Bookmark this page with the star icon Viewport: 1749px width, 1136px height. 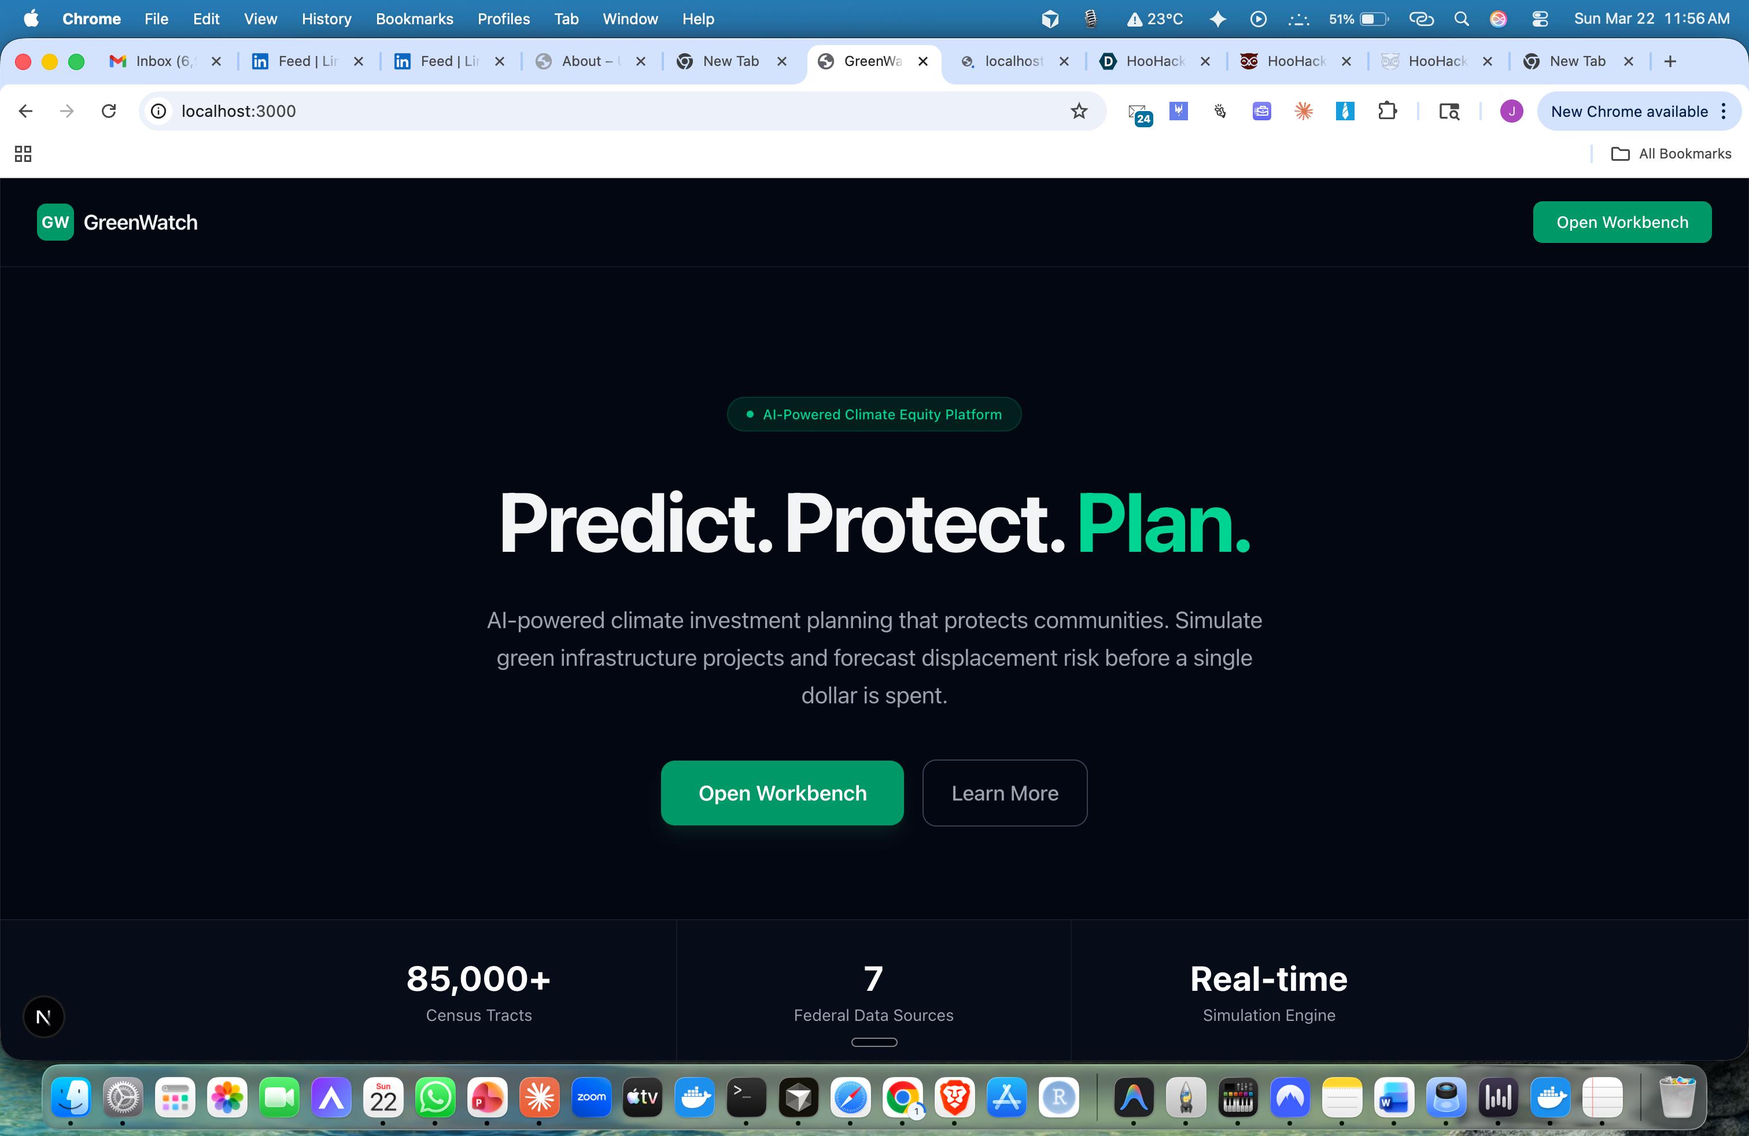coord(1079,111)
